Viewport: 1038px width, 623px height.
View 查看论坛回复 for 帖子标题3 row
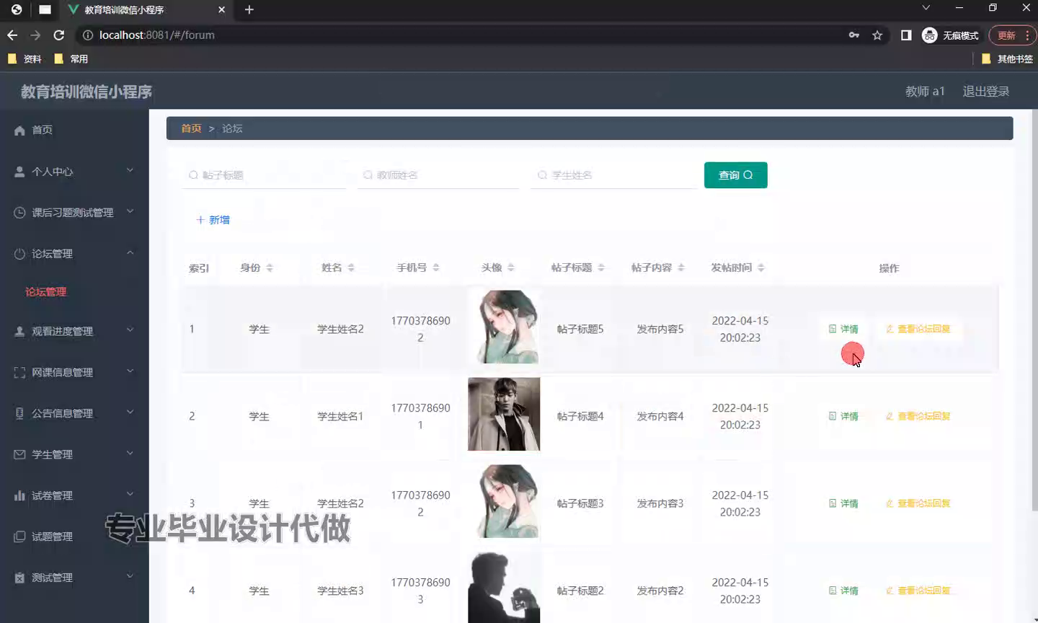pyautogui.click(x=918, y=503)
